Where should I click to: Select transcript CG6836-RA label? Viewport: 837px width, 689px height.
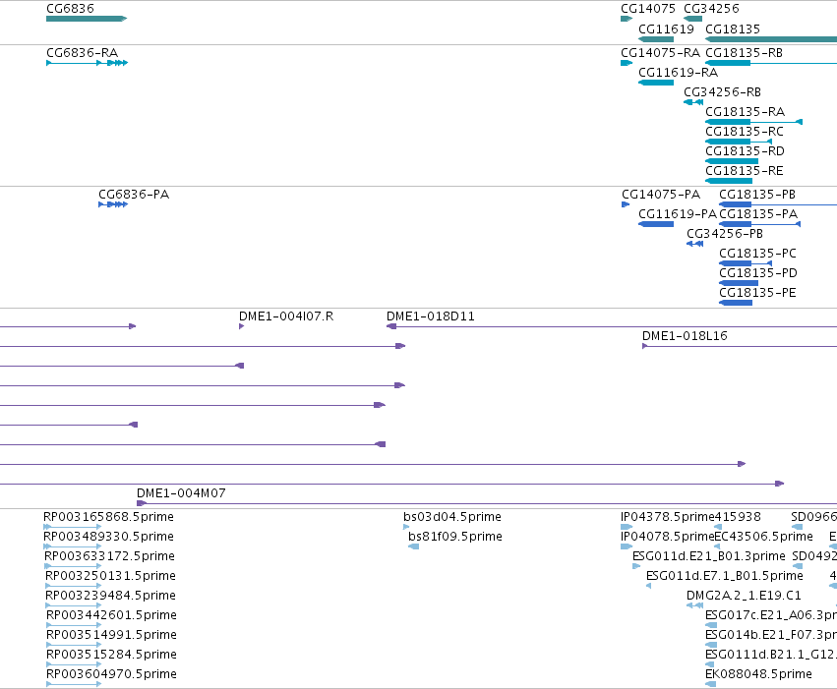[83, 53]
